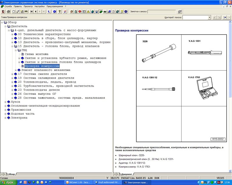This screenshot has height=185, width=232.
Task: Click the small green car toolbar icon
Action: click(105, 12)
